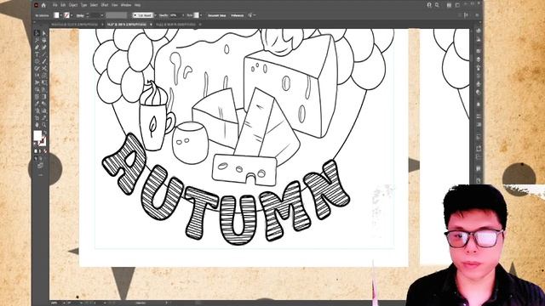Image resolution: width=545 pixels, height=306 pixels.
Task: Open the stroke weight dropdown
Action: 102,15
